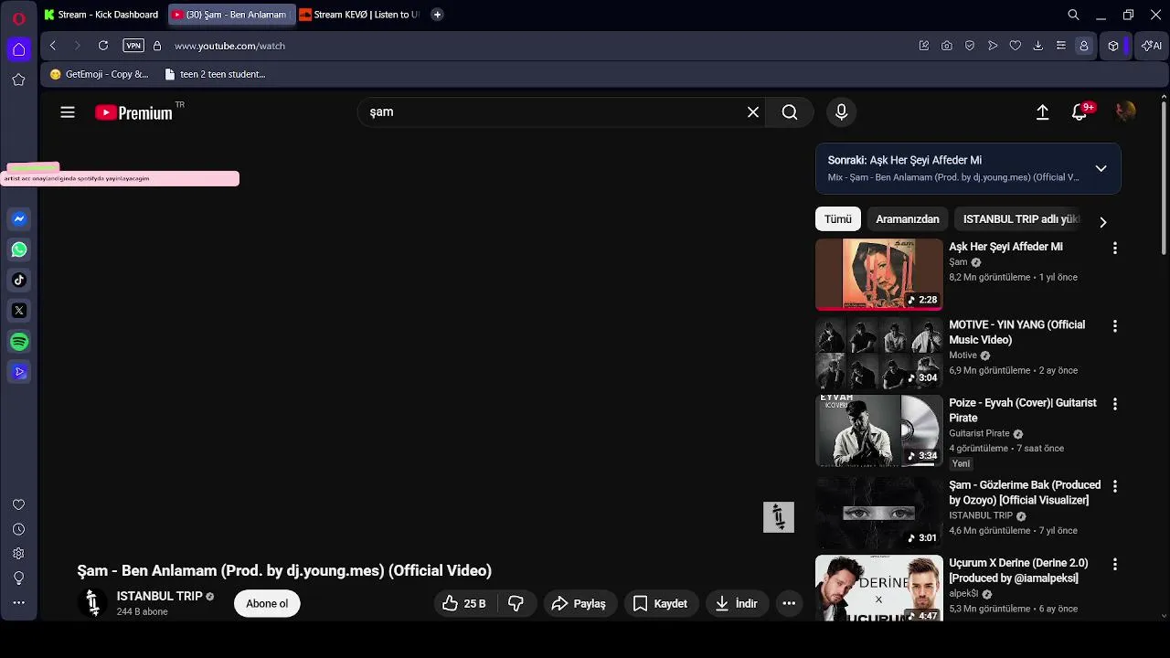Open the Aşk Her Şeyi Affeder Mi thumbnail
This screenshot has height=658, width=1170.
878,274
